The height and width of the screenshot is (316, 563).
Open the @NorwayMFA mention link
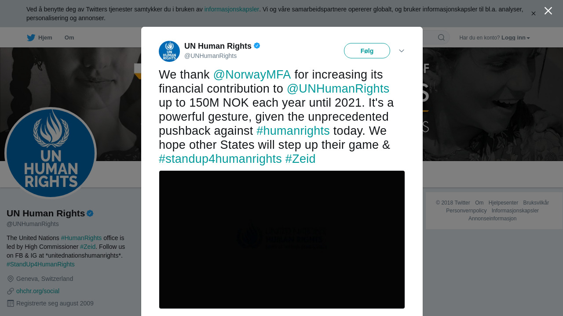(x=252, y=75)
